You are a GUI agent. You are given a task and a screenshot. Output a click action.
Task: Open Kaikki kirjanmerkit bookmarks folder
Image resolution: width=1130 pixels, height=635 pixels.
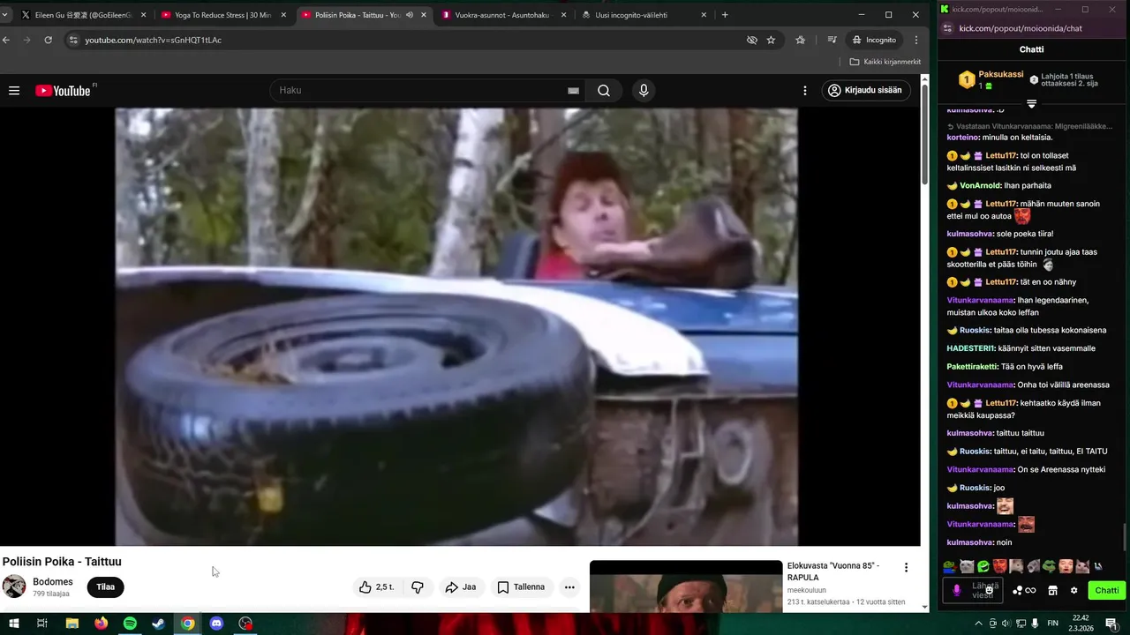(x=885, y=62)
